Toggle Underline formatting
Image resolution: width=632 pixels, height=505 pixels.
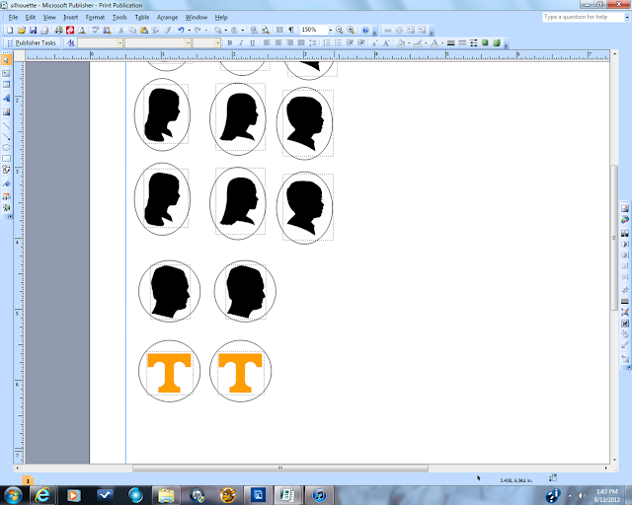point(253,43)
